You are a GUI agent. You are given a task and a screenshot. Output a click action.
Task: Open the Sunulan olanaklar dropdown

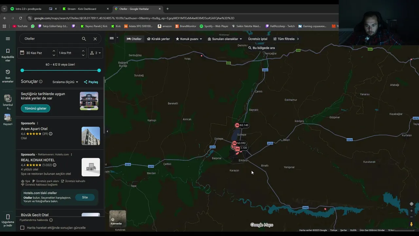coord(225,39)
